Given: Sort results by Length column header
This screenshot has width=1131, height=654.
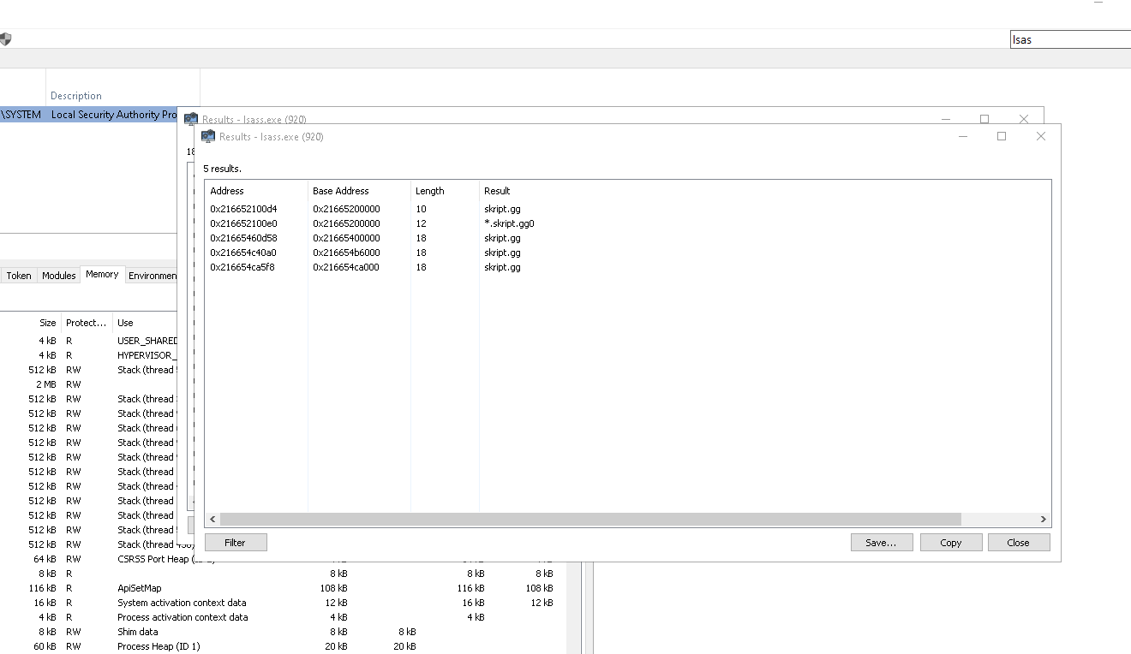Looking at the screenshot, I should [445, 191].
